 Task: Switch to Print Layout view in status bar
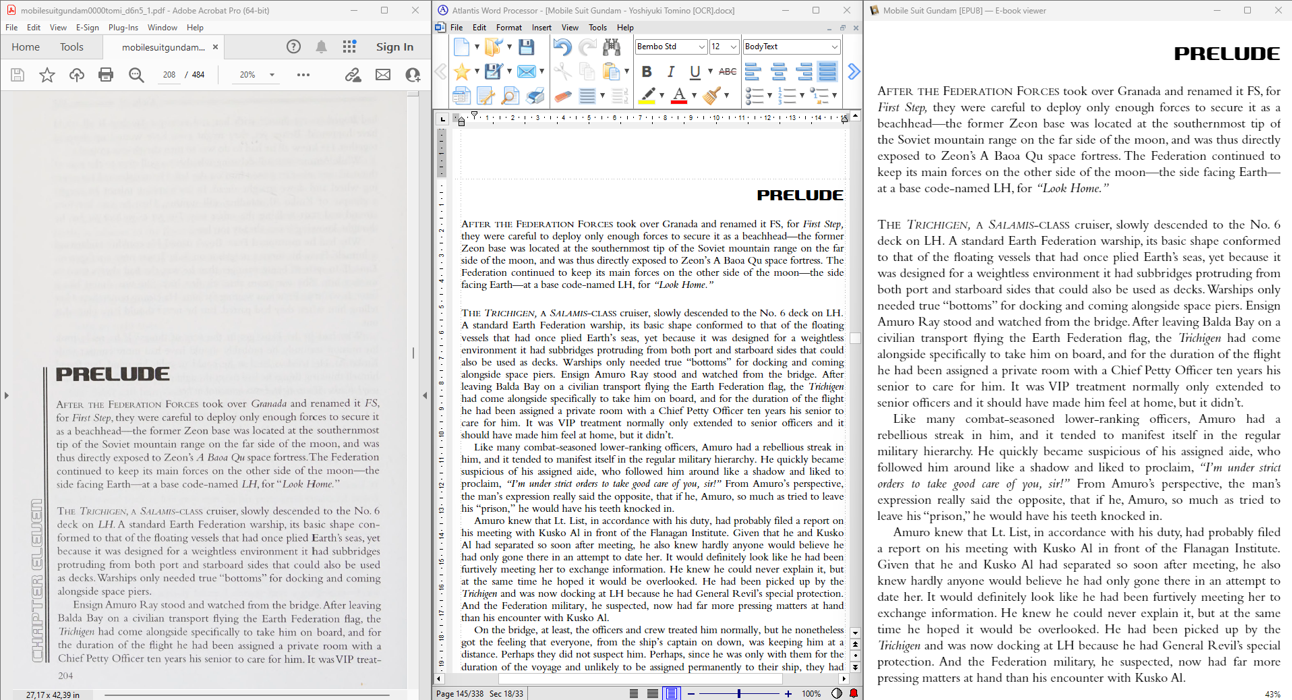tap(671, 693)
